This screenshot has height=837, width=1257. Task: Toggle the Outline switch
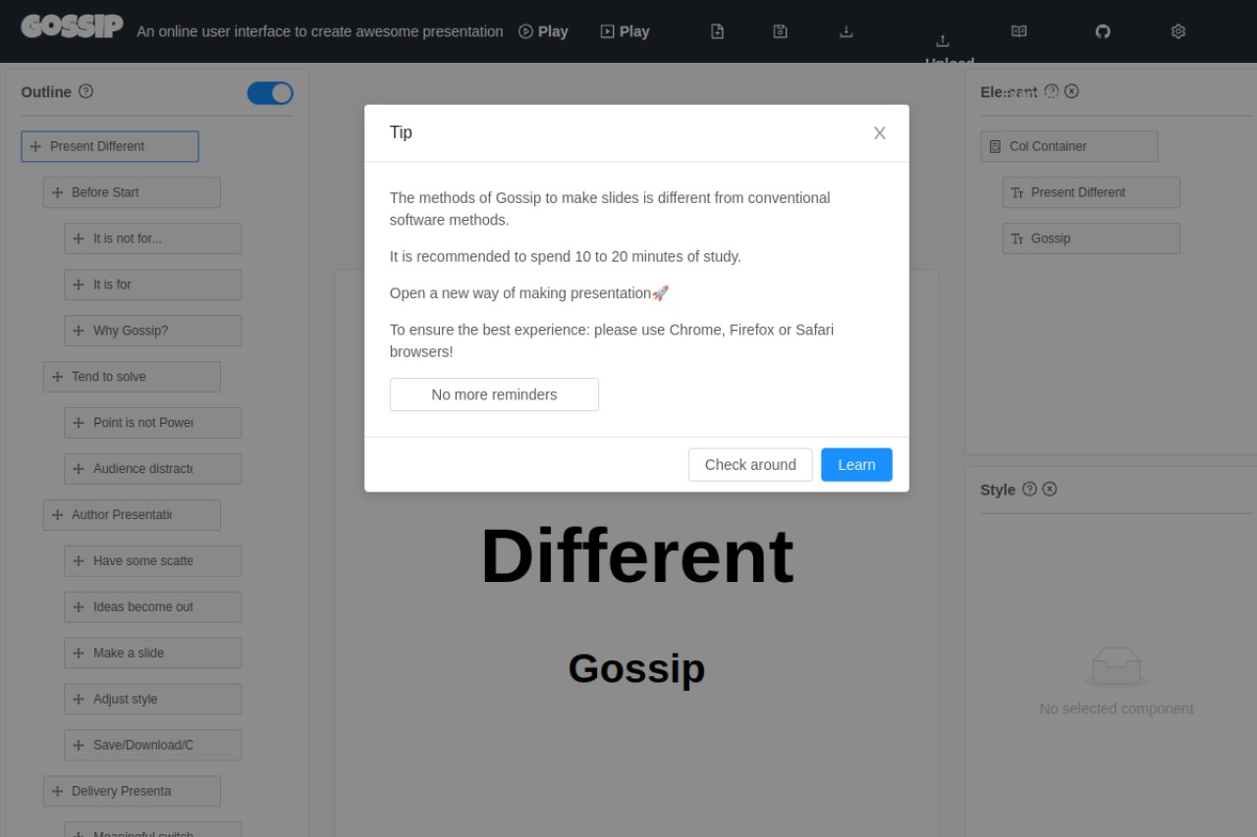[x=270, y=93]
